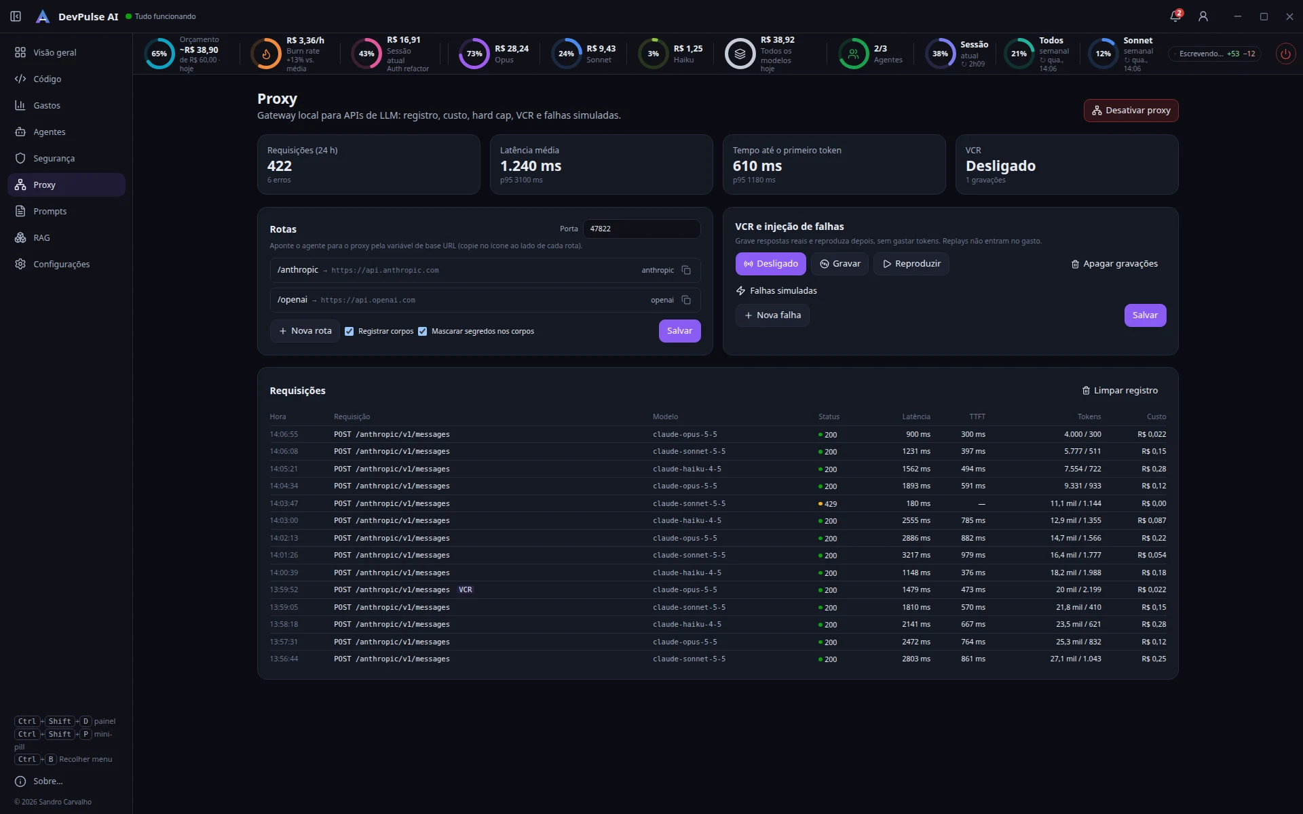Click the all-models stack gauge icon
The height and width of the screenshot is (814, 1303).
[x=740, y=54]
